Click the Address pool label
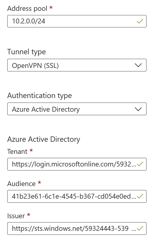The width and height of the screenshot is (152, 237). [27, 9]
